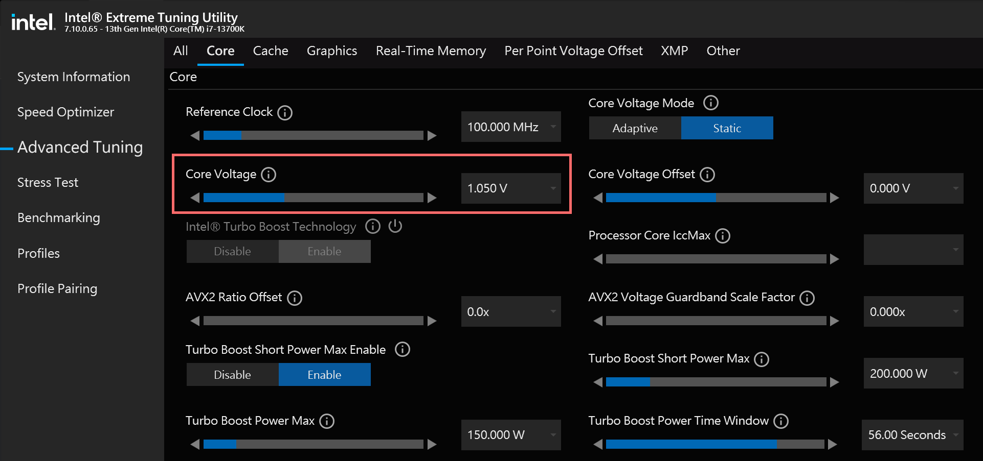The width and height of the screenshot is (983, 461).
Task: Open the Core Voltage value dropdown
Action: [x=553, y=188]
